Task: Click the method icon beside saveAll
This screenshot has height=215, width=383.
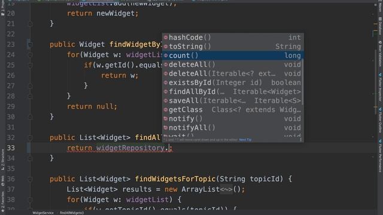Action: (166, 100)
